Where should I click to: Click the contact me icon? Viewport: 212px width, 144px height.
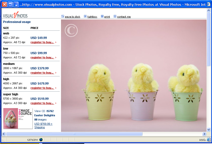(x=115, y=16)
